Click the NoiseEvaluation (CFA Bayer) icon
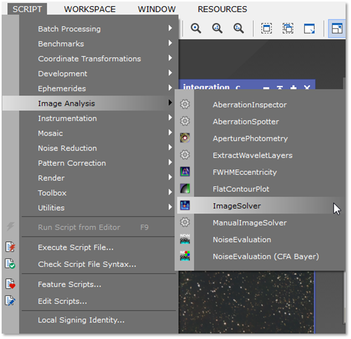The width and height of the screenshot is (351, 339). pyautogui.click(x=185, y=256)
